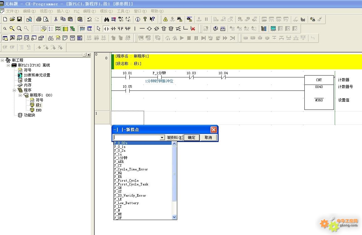Open the 插入 menu
362x235 pixels.
[x=63, y=11]
